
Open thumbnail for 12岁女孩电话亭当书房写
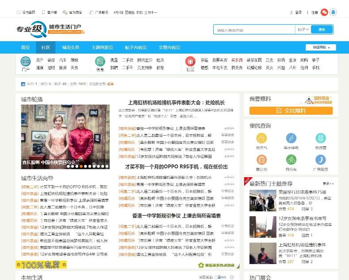(263, 227)
